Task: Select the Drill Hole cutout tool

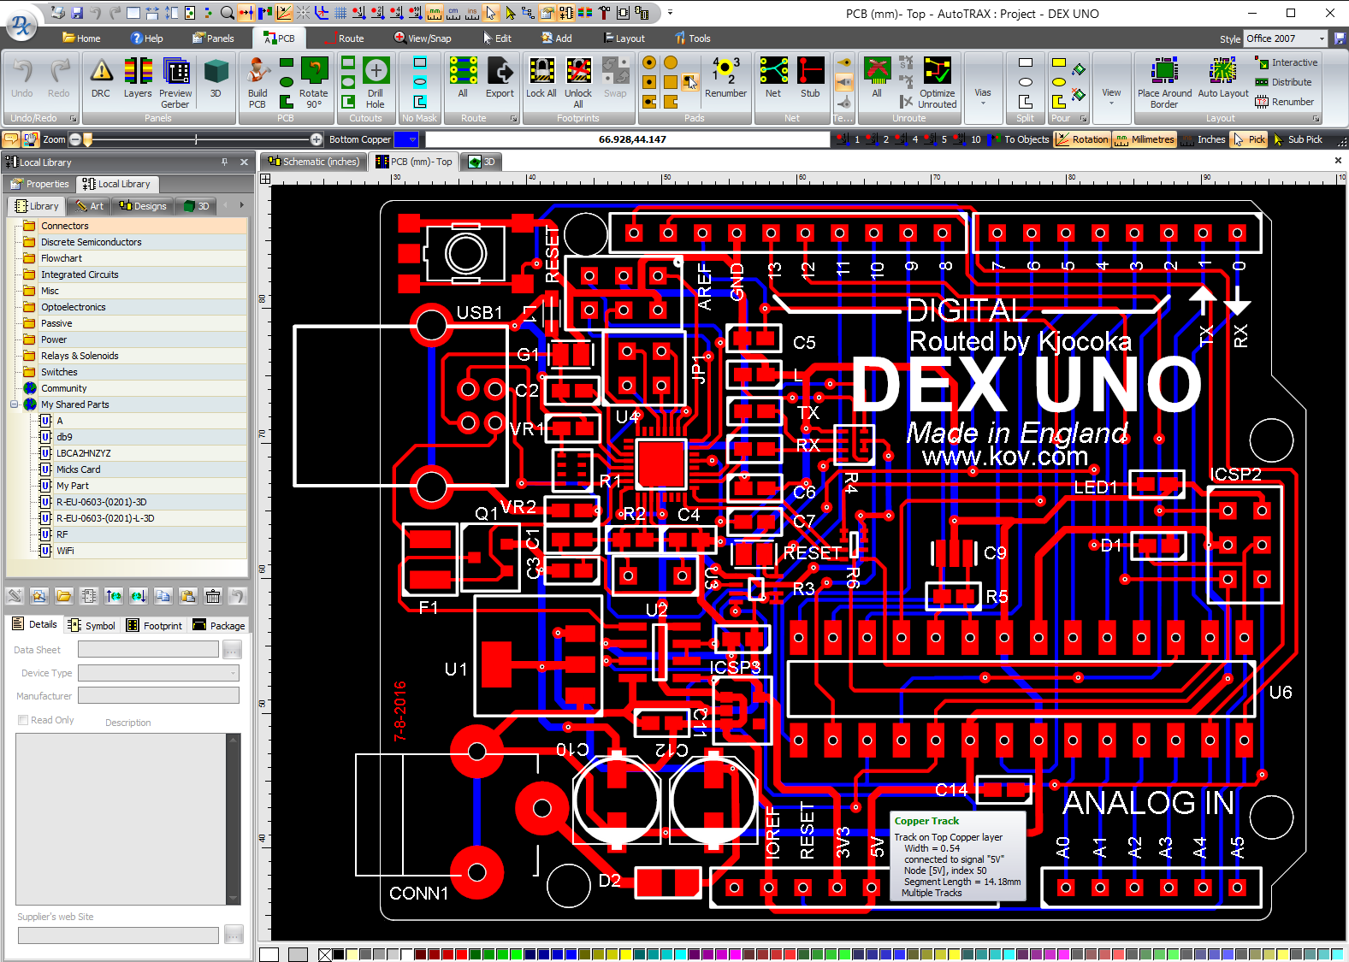Action: (376, 83)
